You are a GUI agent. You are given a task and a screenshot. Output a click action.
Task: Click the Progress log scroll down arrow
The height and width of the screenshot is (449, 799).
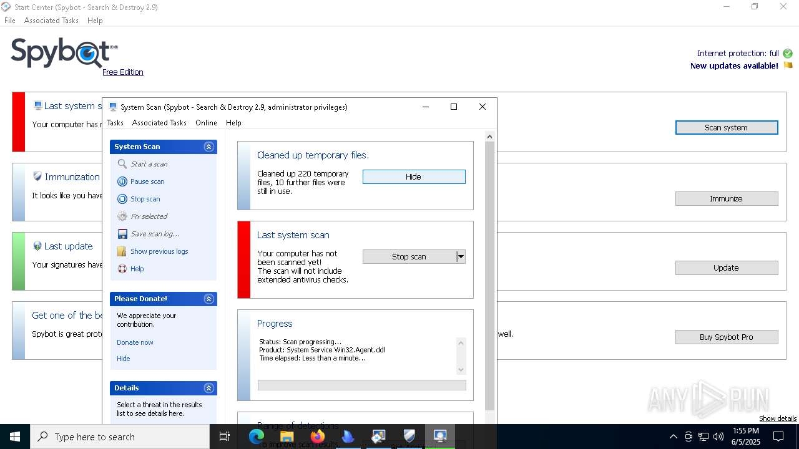click(x=461, y=369)
